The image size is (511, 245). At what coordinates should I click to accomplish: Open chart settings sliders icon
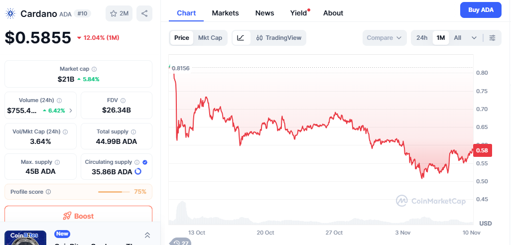coord(492,38)
